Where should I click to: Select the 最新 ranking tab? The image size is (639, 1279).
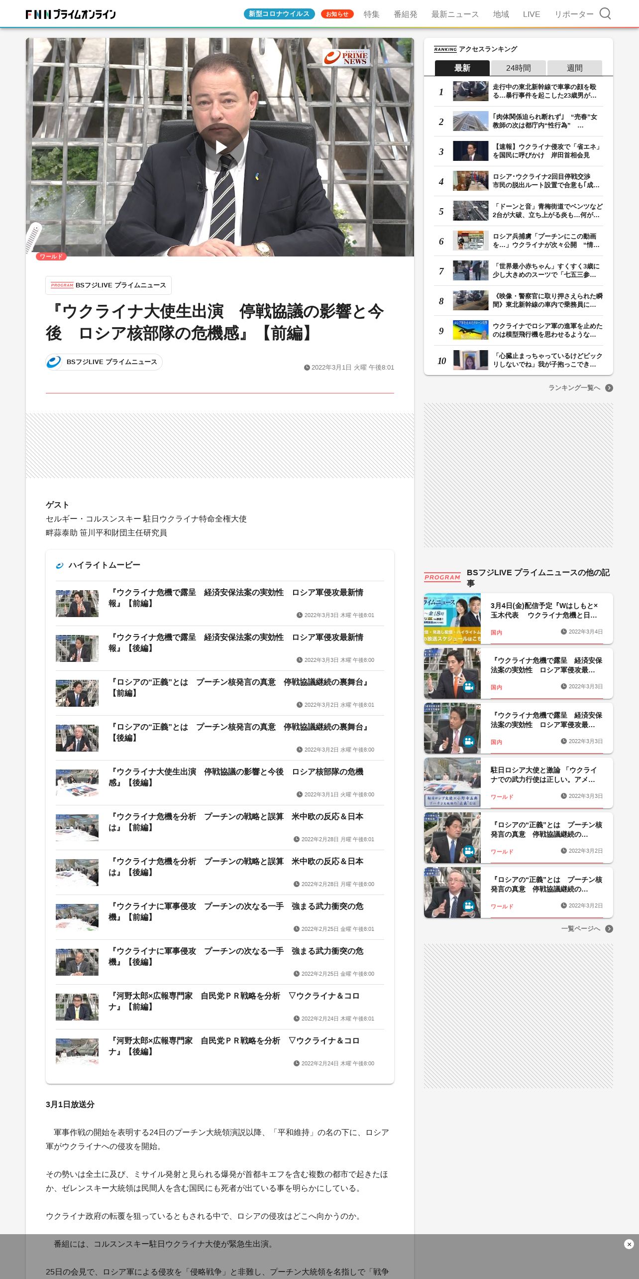pos(462,68)
